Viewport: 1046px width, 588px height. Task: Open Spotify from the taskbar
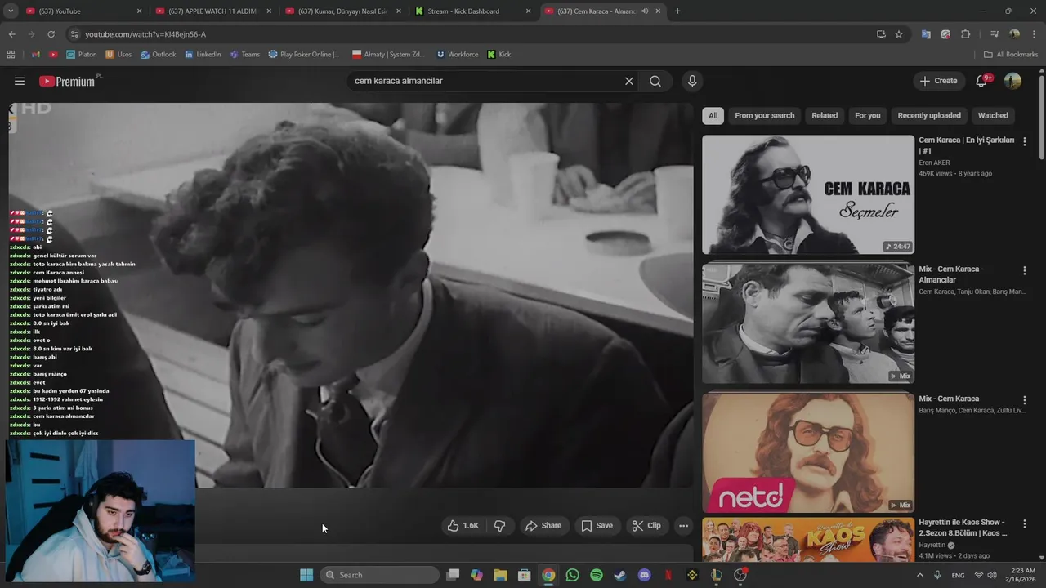point(597,575)
